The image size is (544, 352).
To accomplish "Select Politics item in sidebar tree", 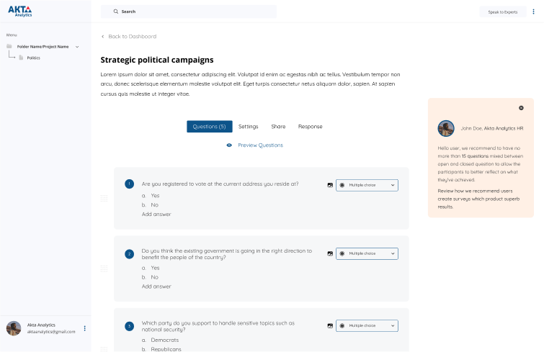I will point(33,58).
